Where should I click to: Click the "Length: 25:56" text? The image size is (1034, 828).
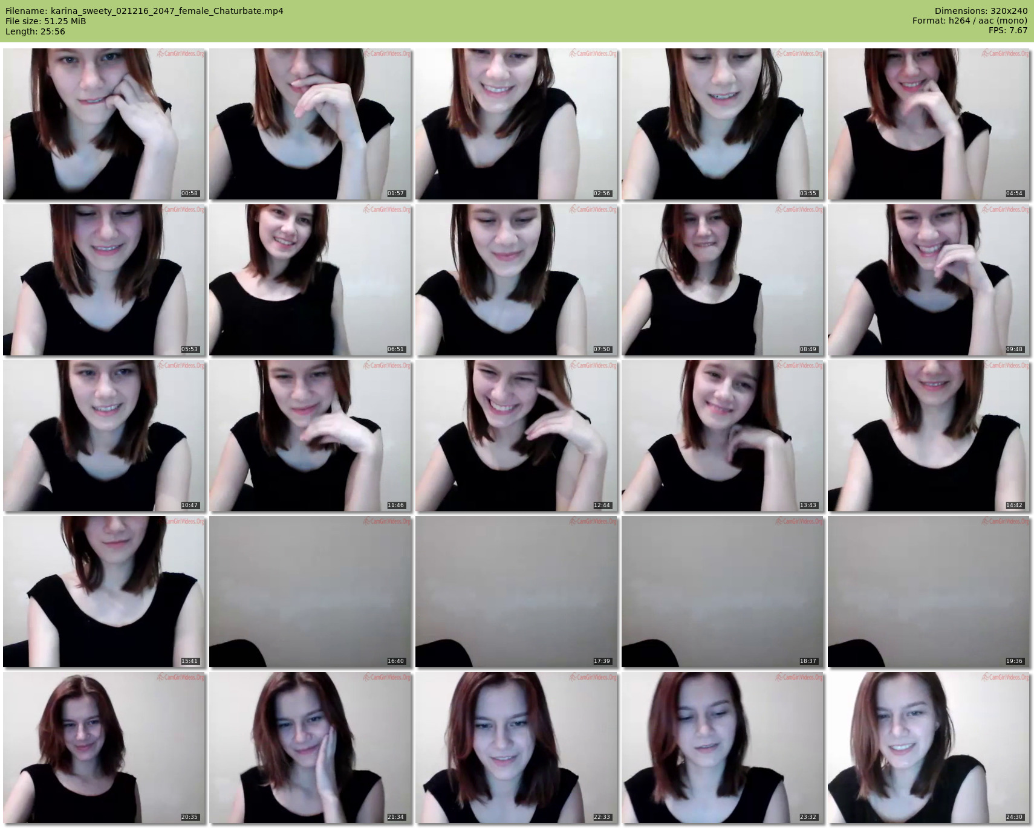click(35, 31)
